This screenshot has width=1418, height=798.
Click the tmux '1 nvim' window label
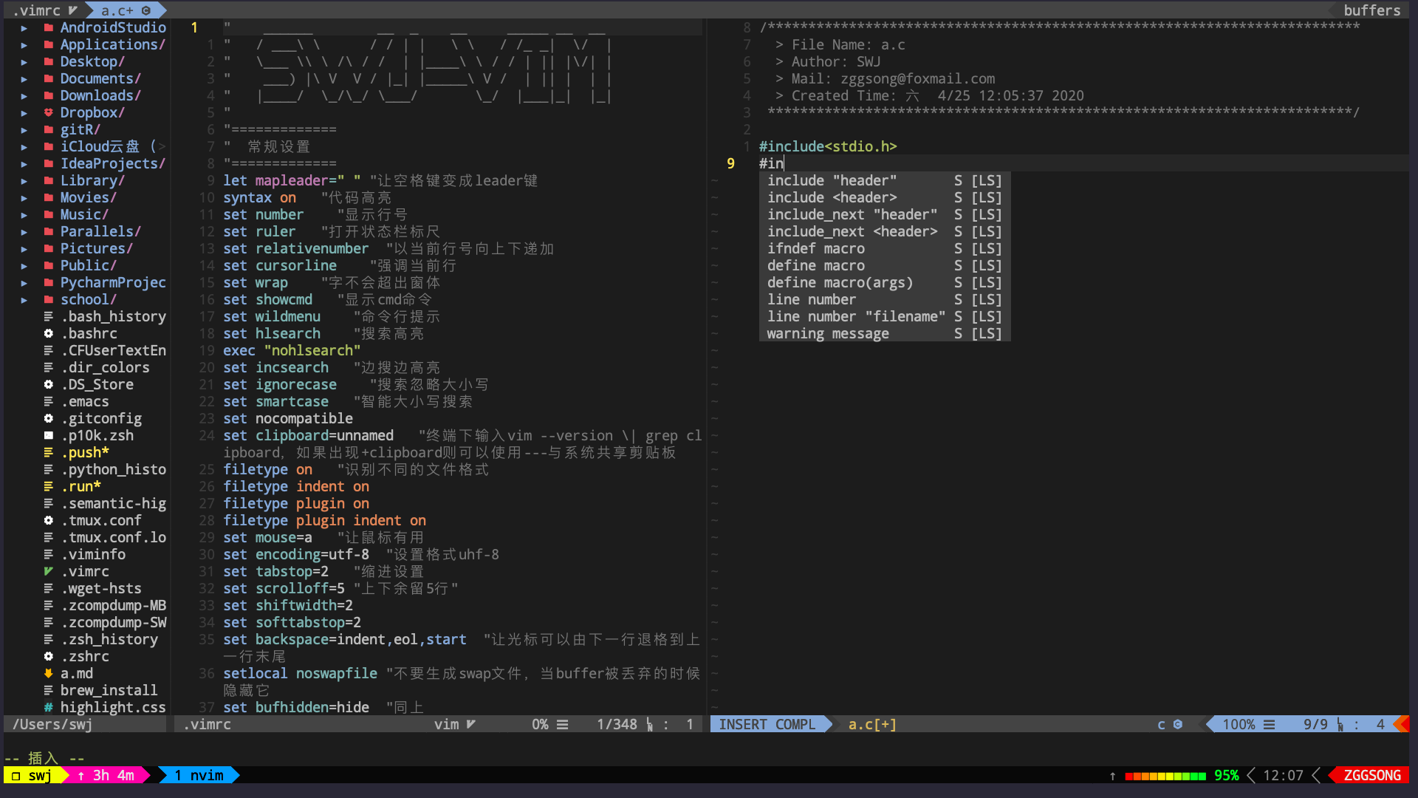coord(199,775)
